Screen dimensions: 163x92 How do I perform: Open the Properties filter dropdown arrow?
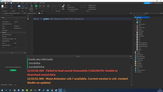point(25,15)
